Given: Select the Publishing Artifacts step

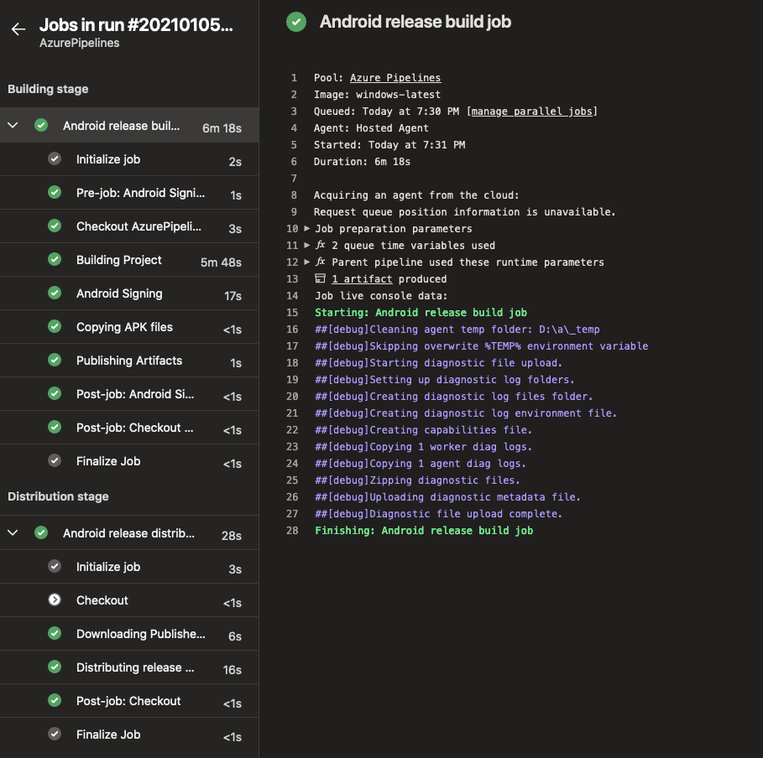Looking at the screenshot, I should [x=129, y=361].
